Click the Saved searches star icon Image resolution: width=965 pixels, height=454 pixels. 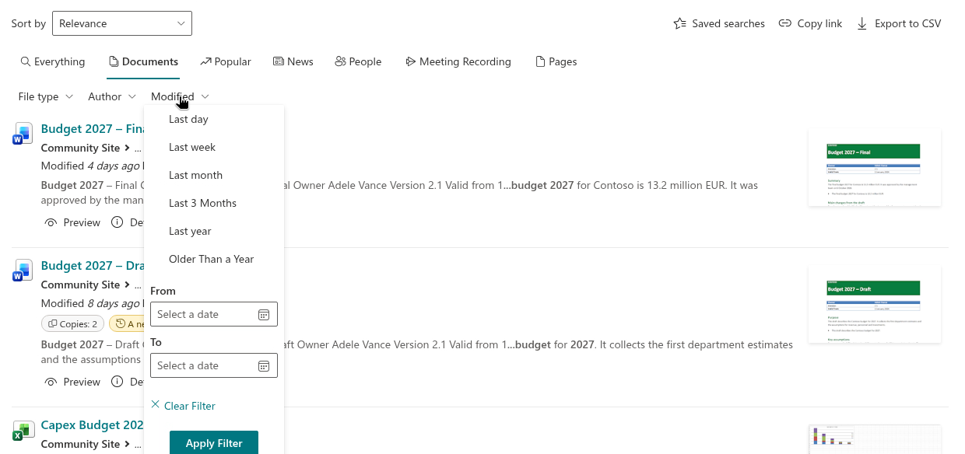pos(680,24)
